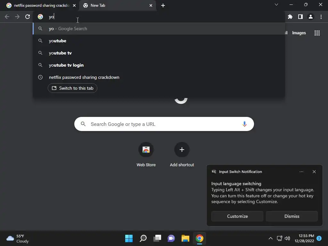Click the Chrome icon on the taskbar

[200, 238]
